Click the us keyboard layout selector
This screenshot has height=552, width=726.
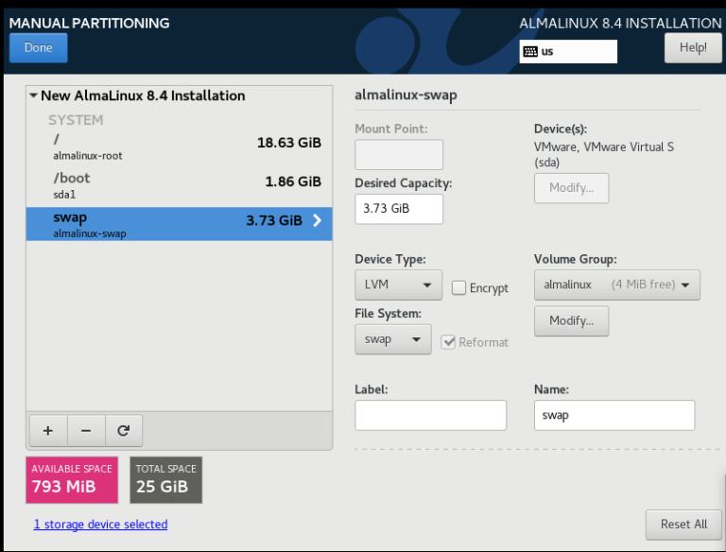(568, 51)
